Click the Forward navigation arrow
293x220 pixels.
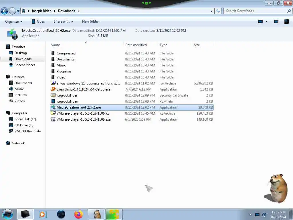coord(12,11)
